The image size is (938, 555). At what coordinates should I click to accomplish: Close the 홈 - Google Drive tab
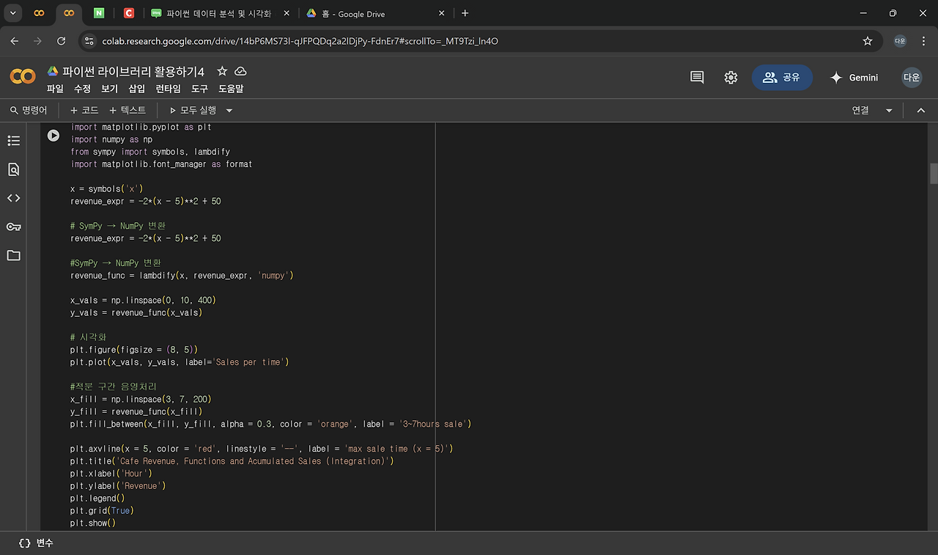442,13
